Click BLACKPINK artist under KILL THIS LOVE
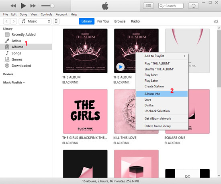221x184 pixels. point(121,143)
